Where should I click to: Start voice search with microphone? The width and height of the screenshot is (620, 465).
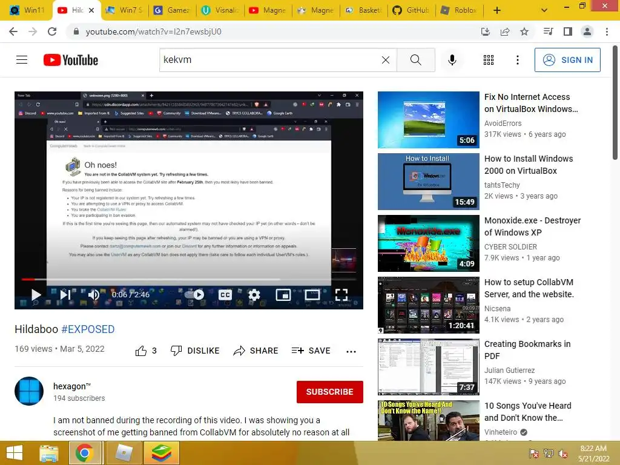click(452, 60)
